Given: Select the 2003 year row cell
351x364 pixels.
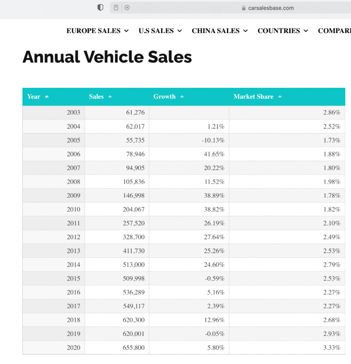Looking at the screenshot, I should coord(73,113).
